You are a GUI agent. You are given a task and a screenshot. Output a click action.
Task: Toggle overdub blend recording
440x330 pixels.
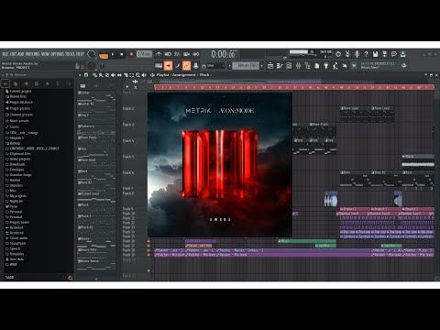click(x=187, y=54)
